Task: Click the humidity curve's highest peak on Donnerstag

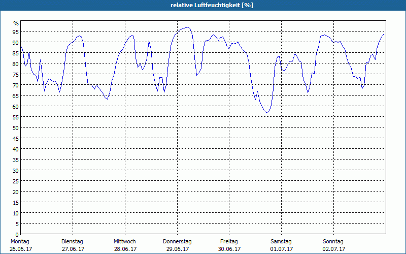Action: click(188, 27)
